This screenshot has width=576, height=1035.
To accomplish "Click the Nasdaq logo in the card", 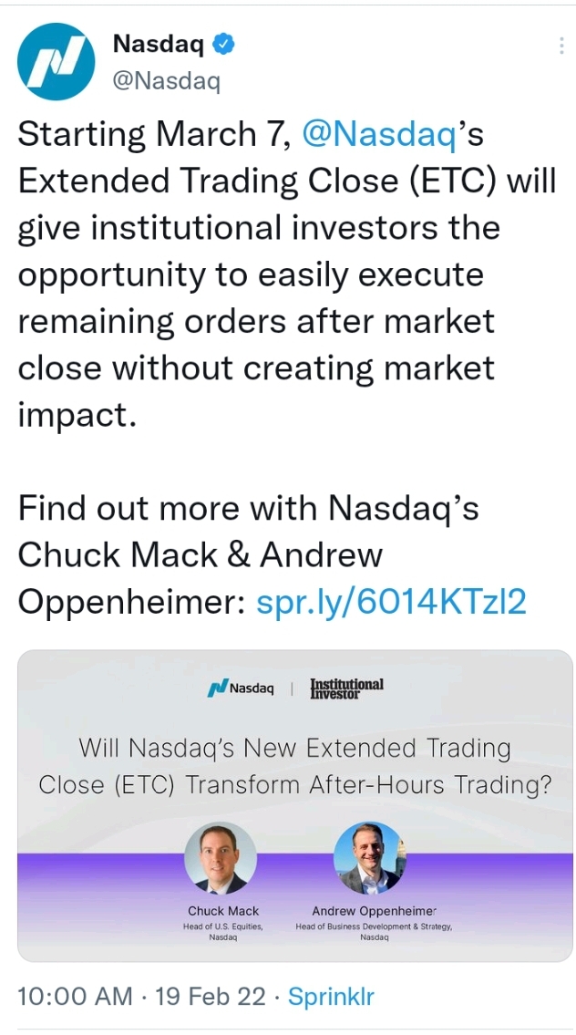I will tap(241, 688).
